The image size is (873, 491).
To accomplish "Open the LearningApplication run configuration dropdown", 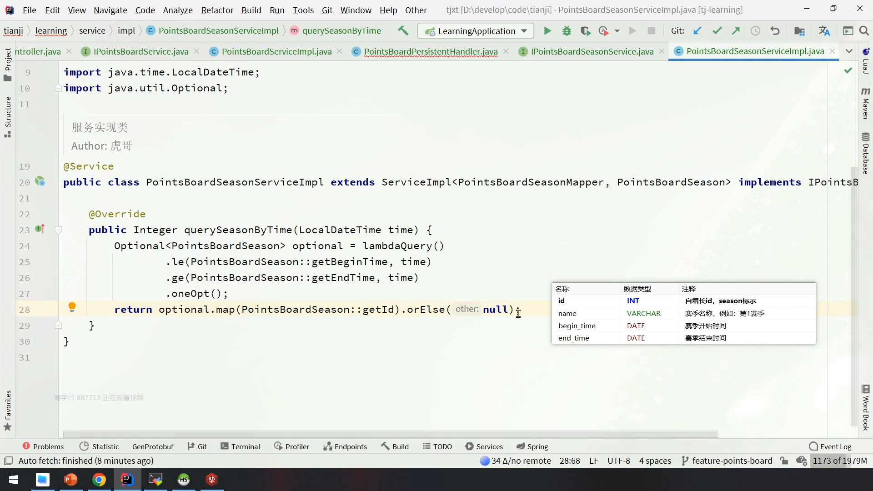I will (x=476, y=31).
